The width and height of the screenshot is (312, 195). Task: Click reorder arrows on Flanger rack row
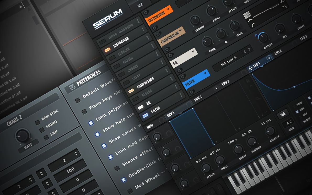click(148, 37)
